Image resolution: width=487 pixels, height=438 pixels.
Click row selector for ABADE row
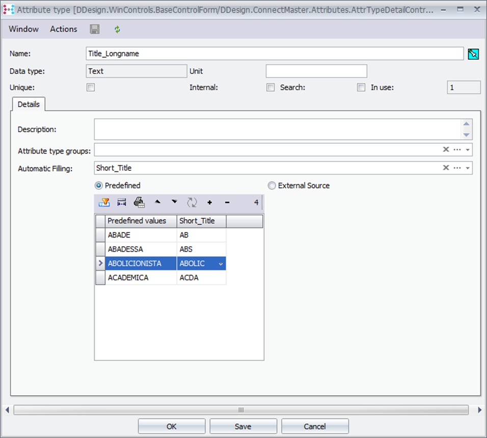tap(100, 235)
